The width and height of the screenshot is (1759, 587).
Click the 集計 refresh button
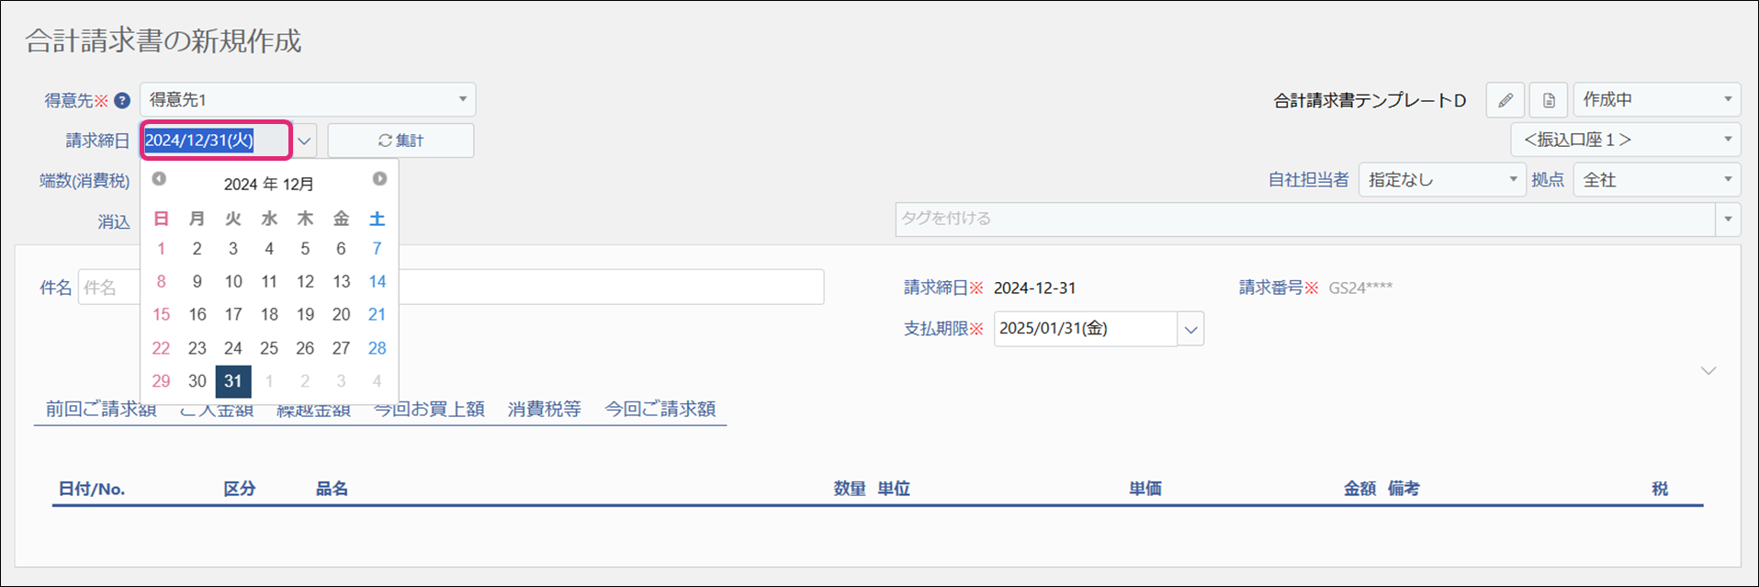point(400,141)
